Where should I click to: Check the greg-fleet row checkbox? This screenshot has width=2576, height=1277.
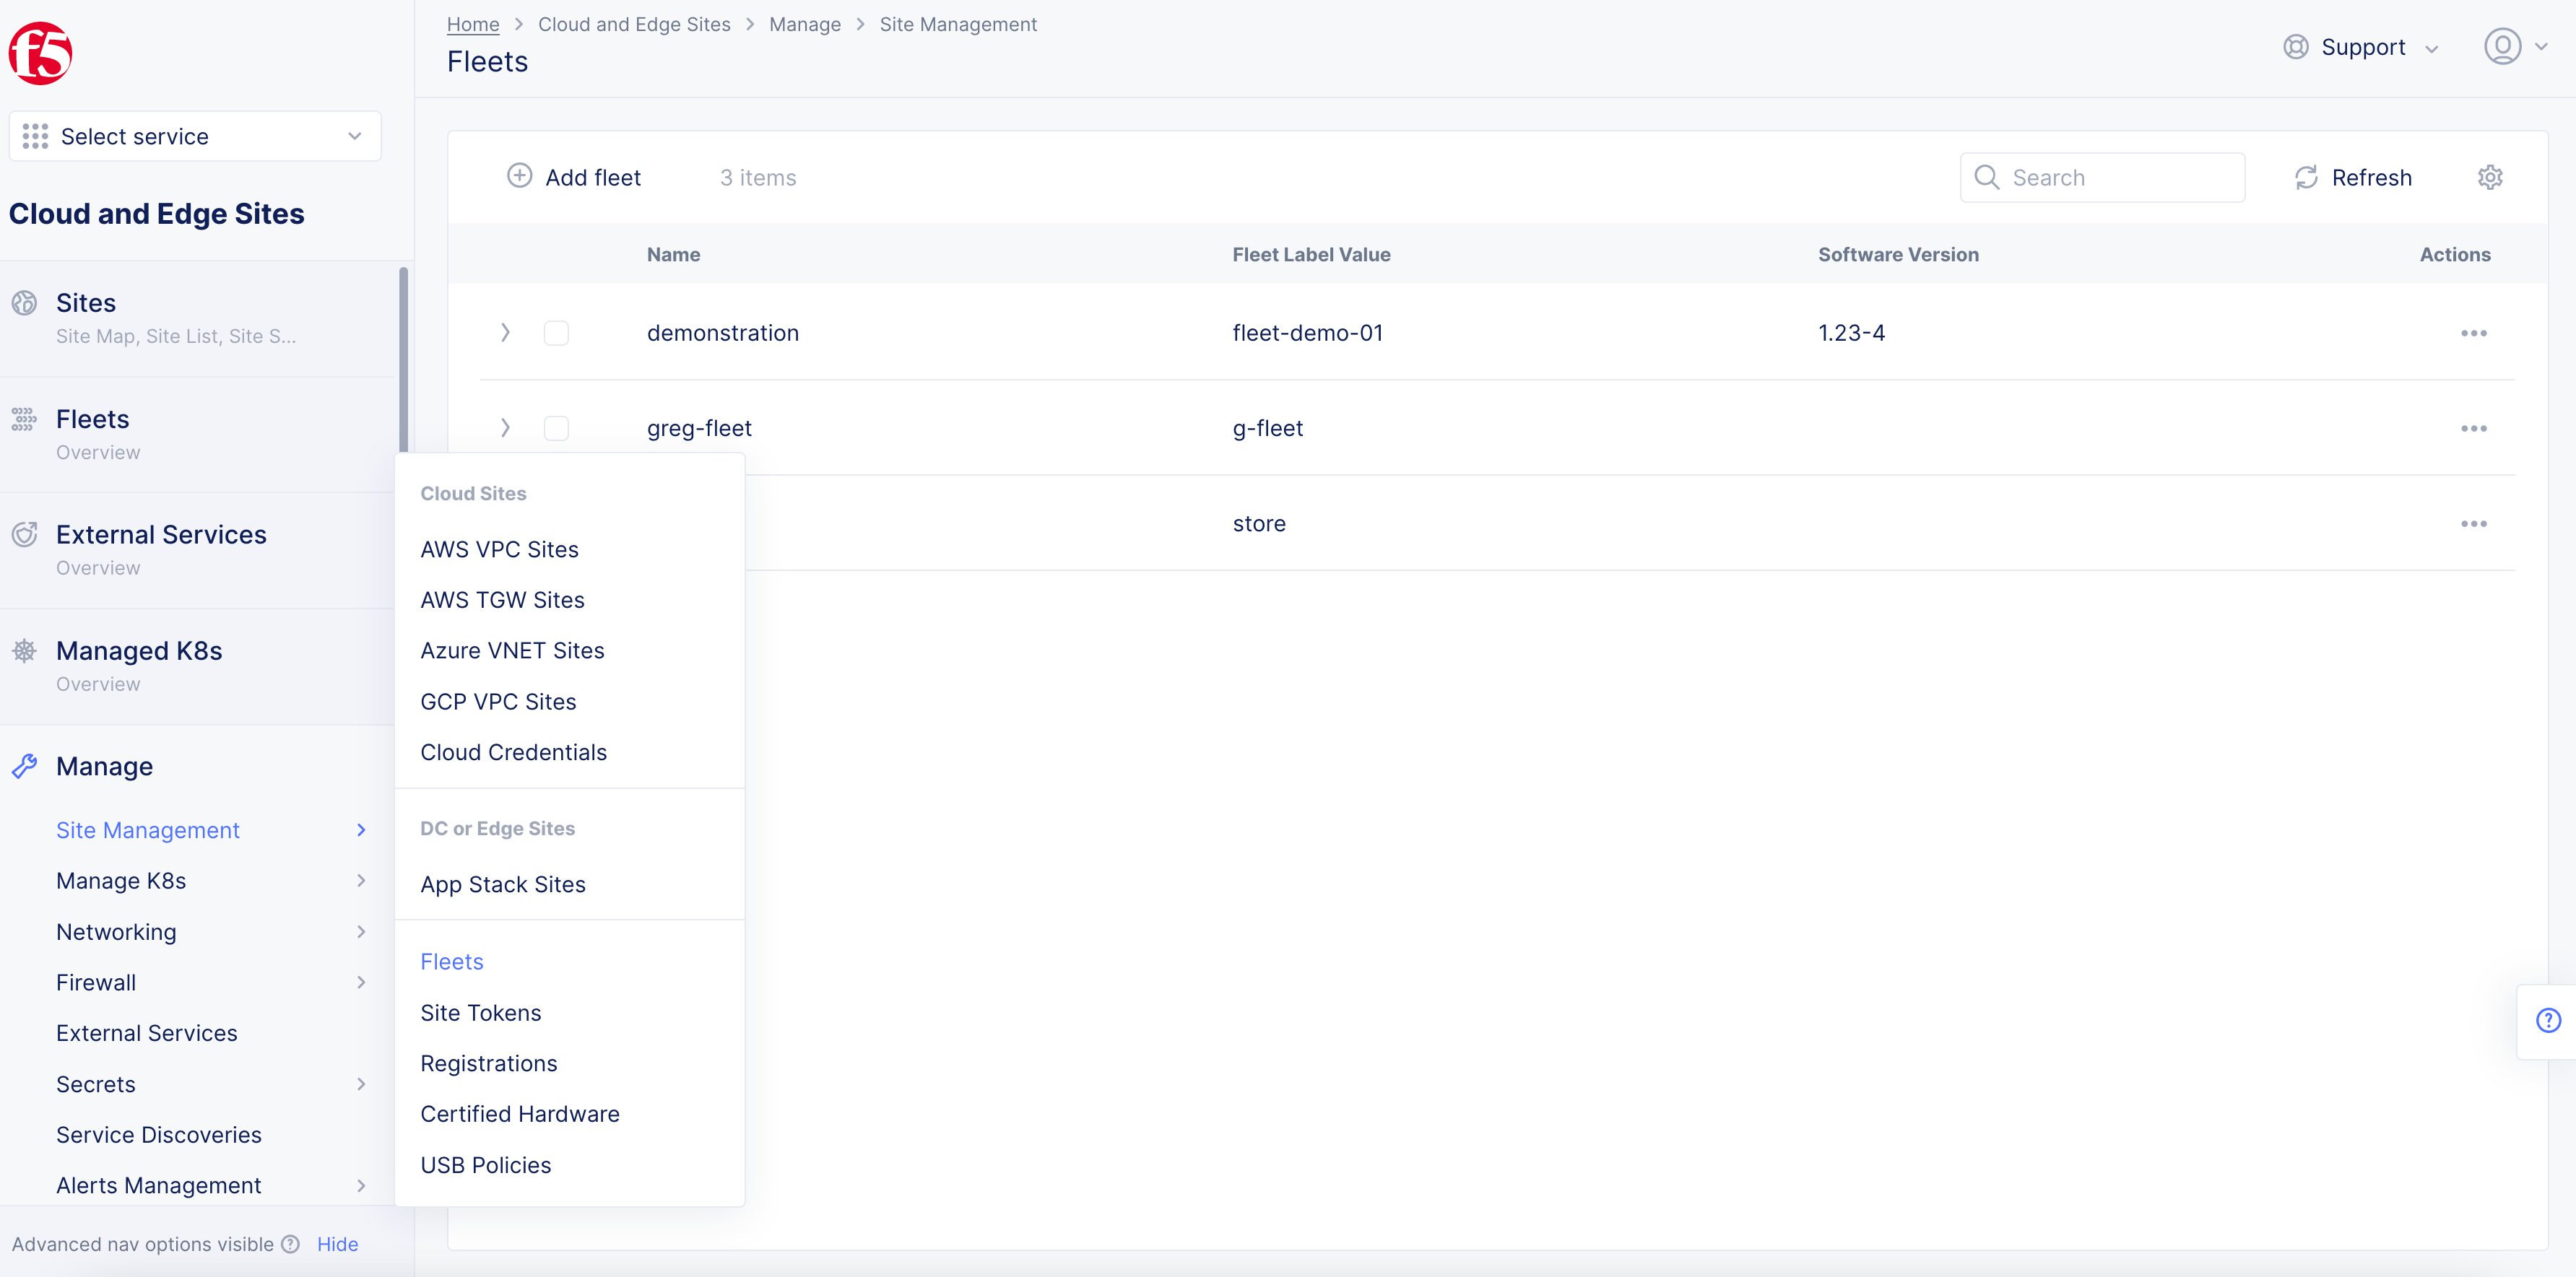(556, 429)
